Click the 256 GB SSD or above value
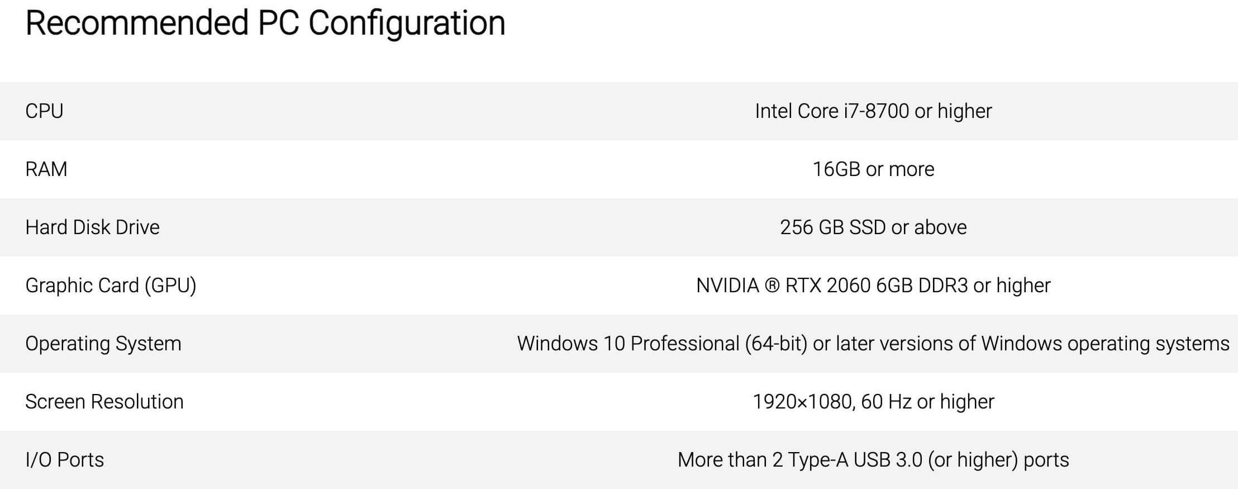Viewport: 1238px width, 494px height. pos(873,227)
